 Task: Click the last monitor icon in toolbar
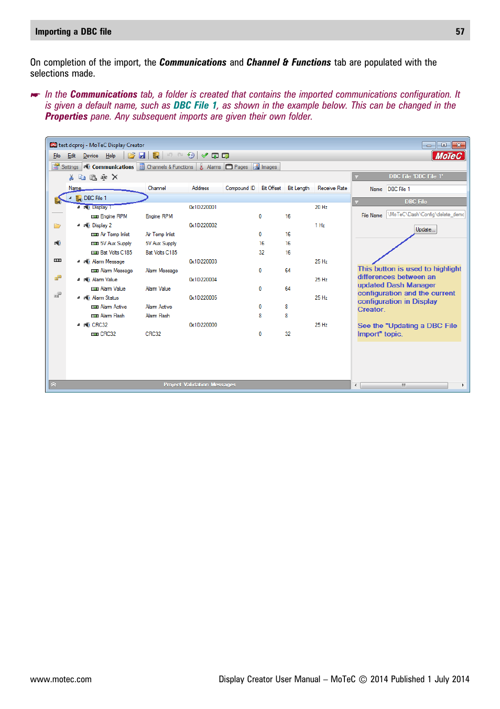tap(225, 156)
